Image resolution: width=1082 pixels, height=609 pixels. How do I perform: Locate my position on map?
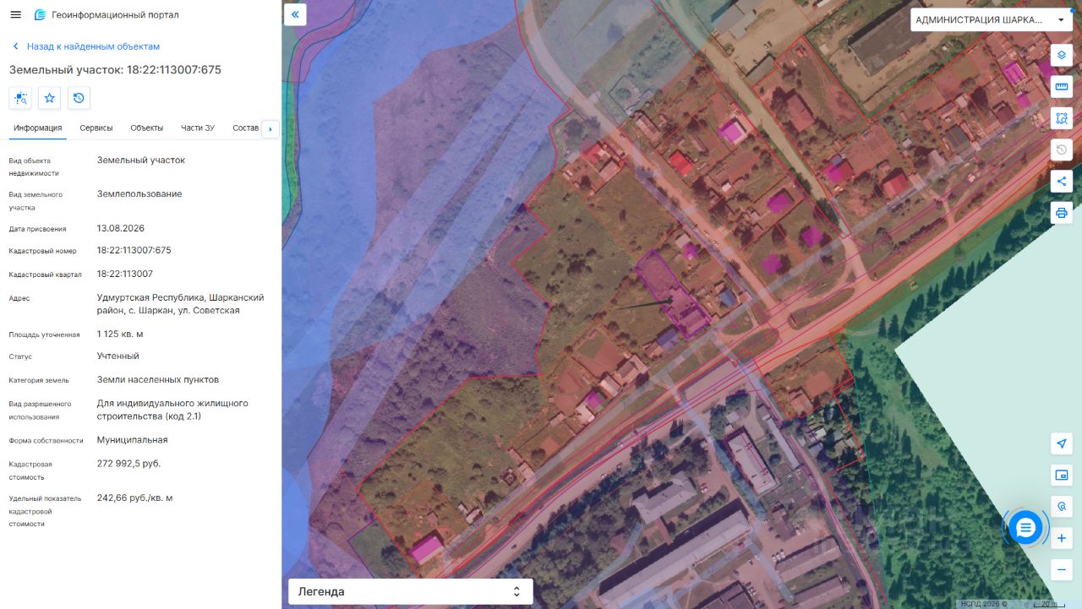point(1062,443)
